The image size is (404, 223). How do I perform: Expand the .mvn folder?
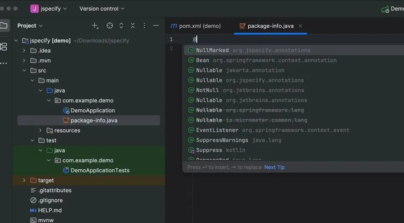[24, 61]
